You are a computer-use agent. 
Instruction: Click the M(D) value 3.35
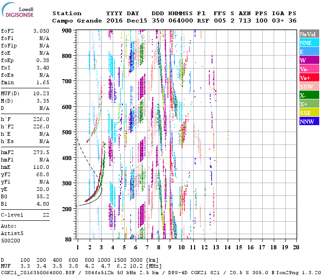[43, 101]
